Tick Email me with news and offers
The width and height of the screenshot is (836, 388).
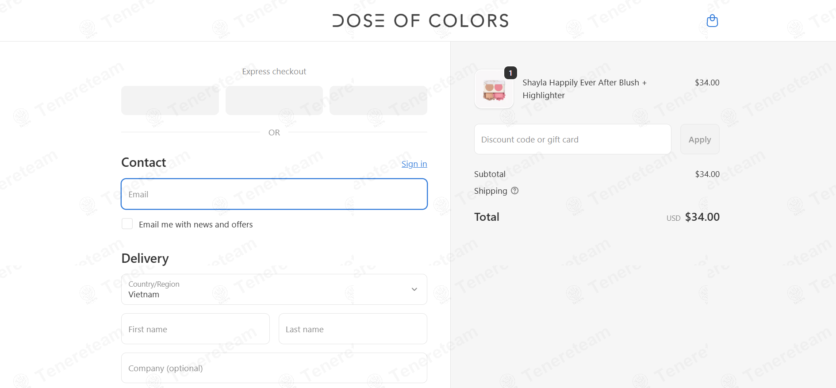coord(127,224)
